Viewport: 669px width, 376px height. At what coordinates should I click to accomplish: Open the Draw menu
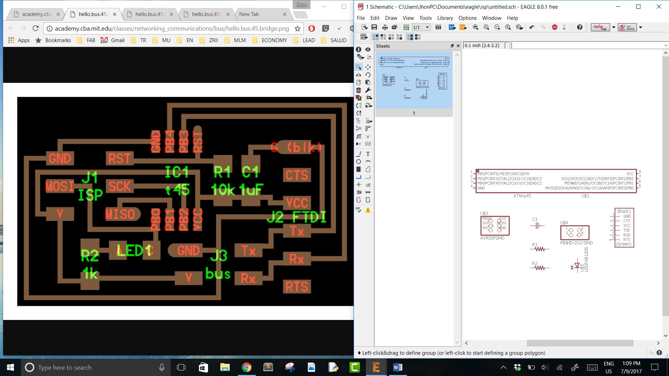[391, 18]
